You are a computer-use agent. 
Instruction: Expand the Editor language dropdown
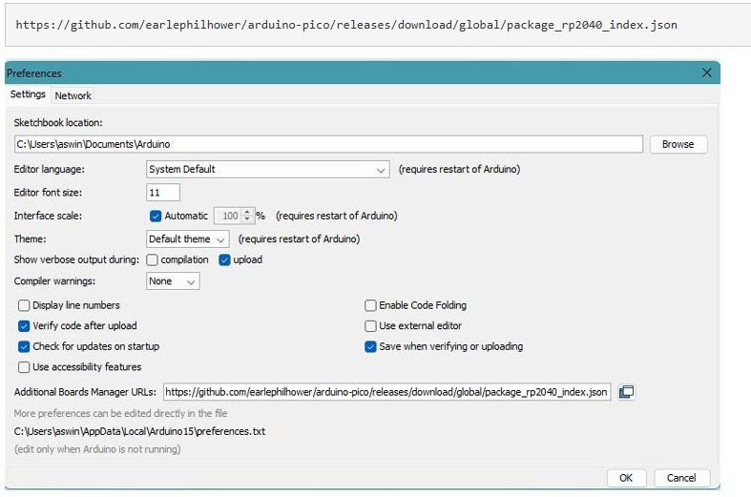click(x=268, y=169)
